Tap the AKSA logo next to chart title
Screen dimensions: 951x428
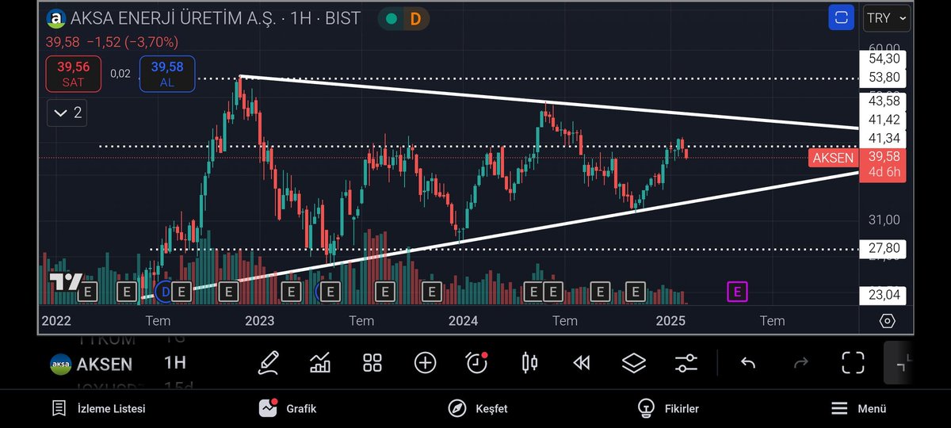pyautogui.click(x=55, y=18)
